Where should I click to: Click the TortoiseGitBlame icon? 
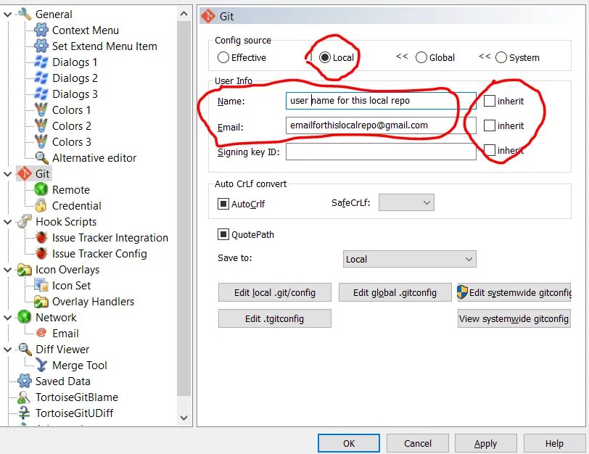click(x=25, y=397)
